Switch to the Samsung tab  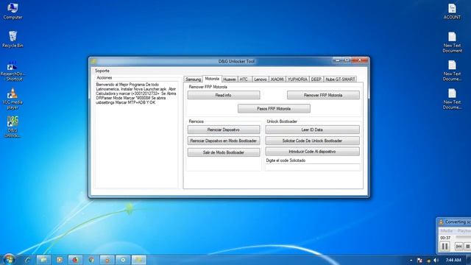click(x=193, y=79)
